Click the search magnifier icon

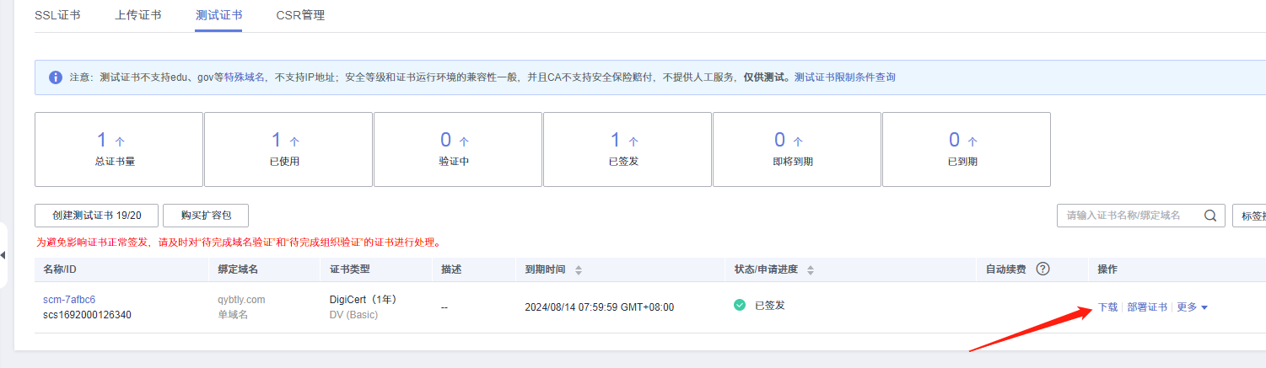1210,216
